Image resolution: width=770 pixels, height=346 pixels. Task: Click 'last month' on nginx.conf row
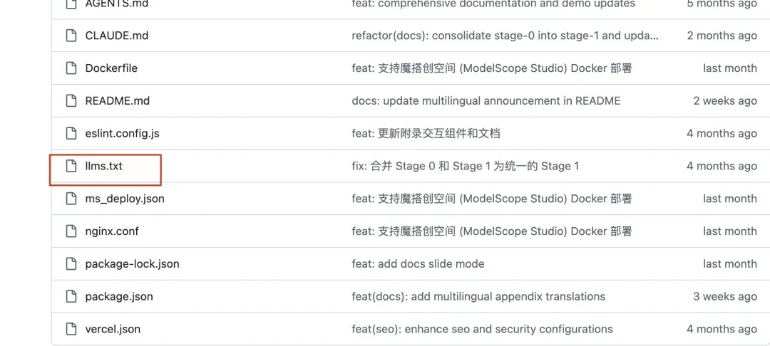(x=730, y=231)
